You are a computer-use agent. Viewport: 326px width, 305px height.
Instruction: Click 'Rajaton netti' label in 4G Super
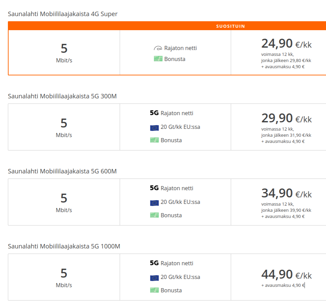coord(181,48)
